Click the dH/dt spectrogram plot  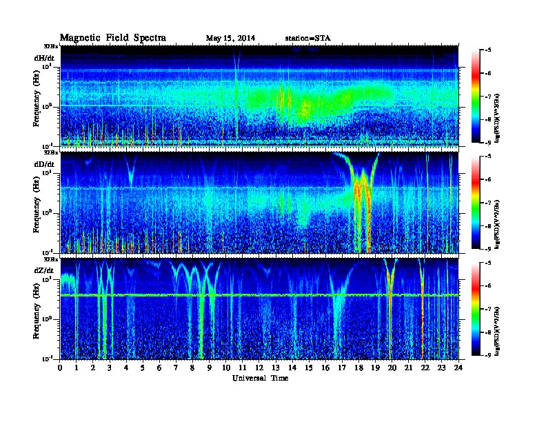(x=259, y=96)
